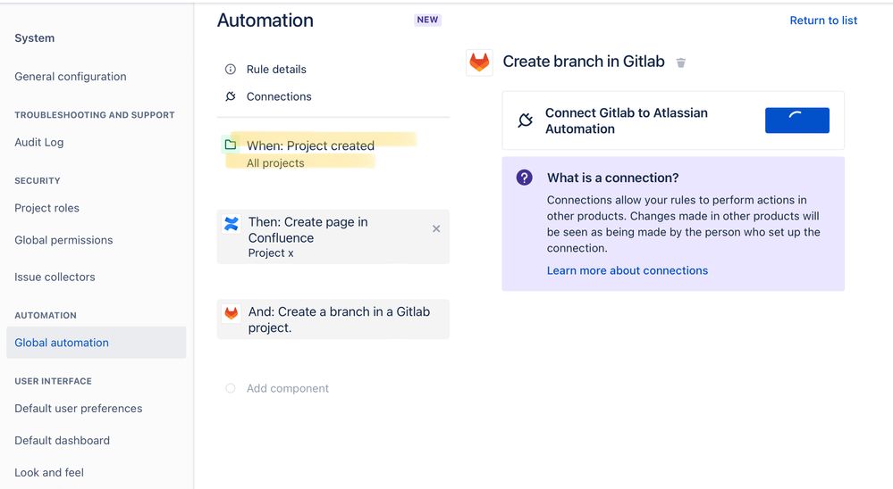The width and height of the screenshot is (893, 489).
Task: Select Global automation in sidebar
Action: tap(97, 343)
